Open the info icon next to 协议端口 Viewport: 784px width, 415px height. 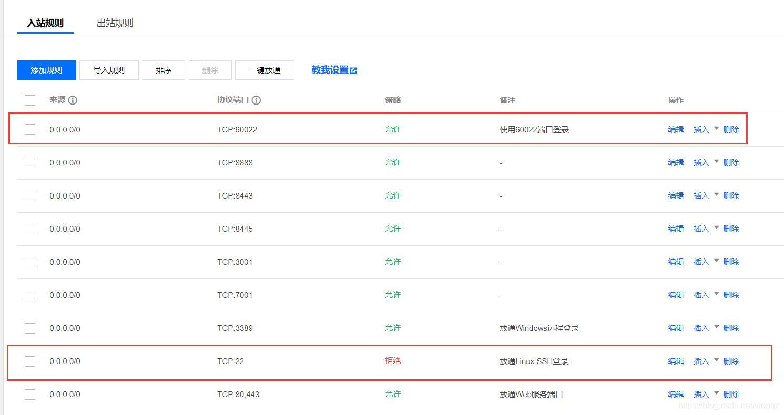[x=256, y=100]
